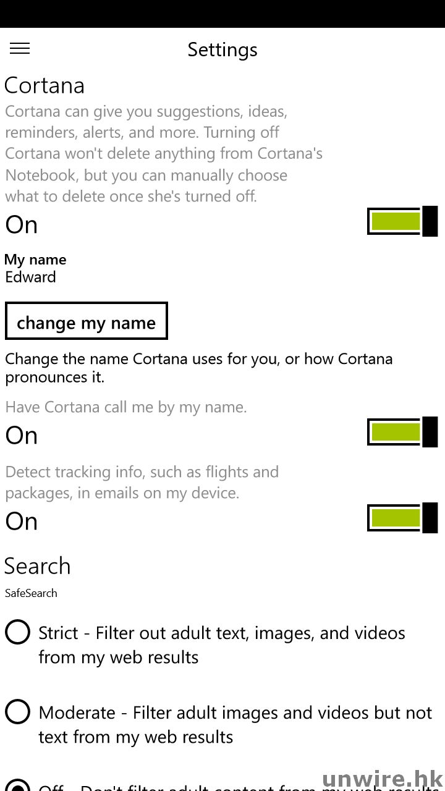Click 'Detect tracking info' description text
The width and height of the screenshot is (445, 791).
[x=142, y=482]
